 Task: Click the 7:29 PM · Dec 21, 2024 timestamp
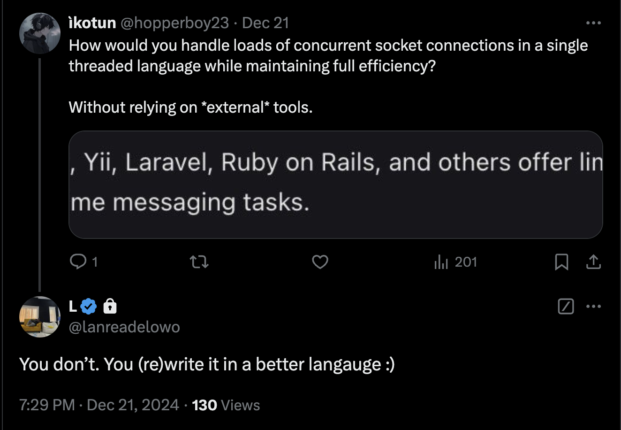click(x=99, y=405)
